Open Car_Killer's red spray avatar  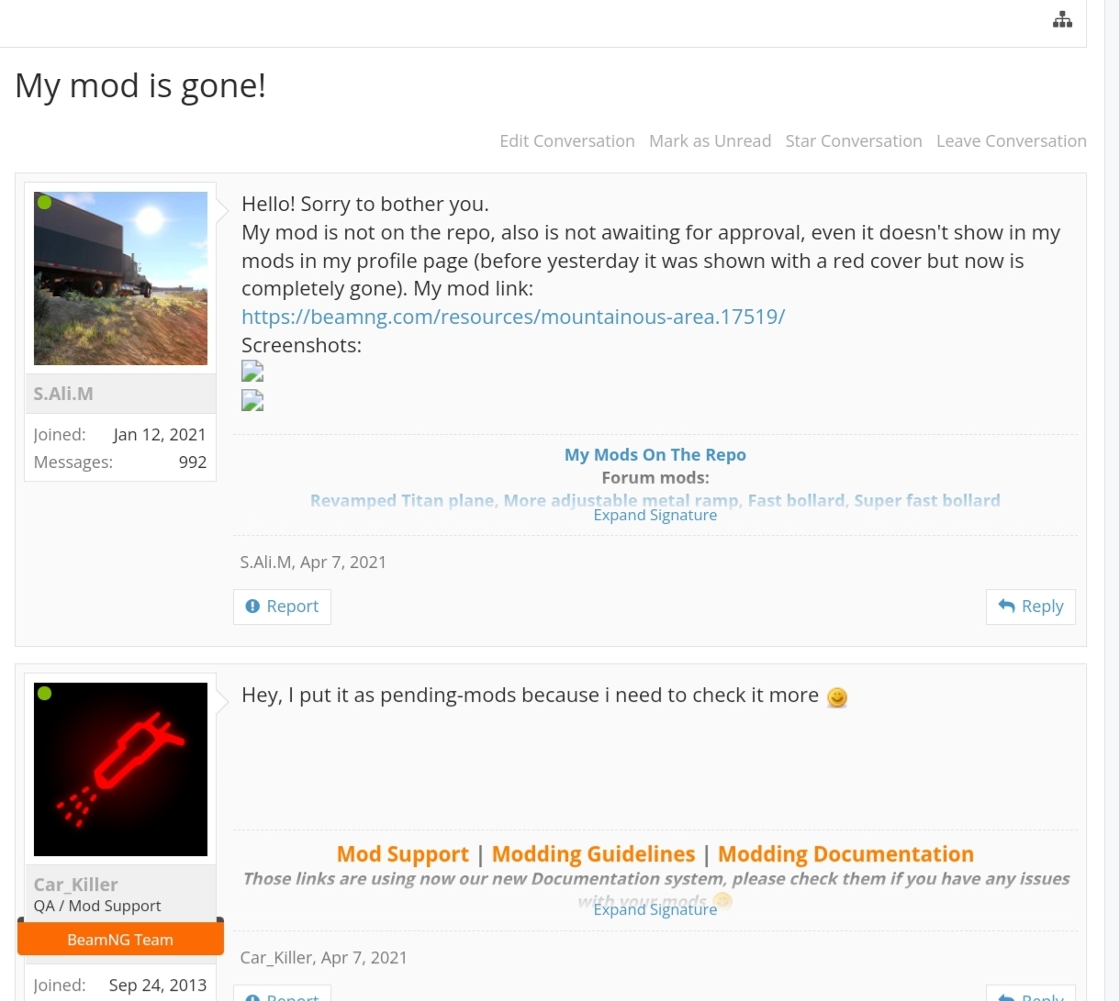coord(120,769)
